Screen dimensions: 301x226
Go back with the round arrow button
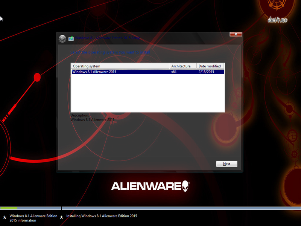tap(62, 39)
